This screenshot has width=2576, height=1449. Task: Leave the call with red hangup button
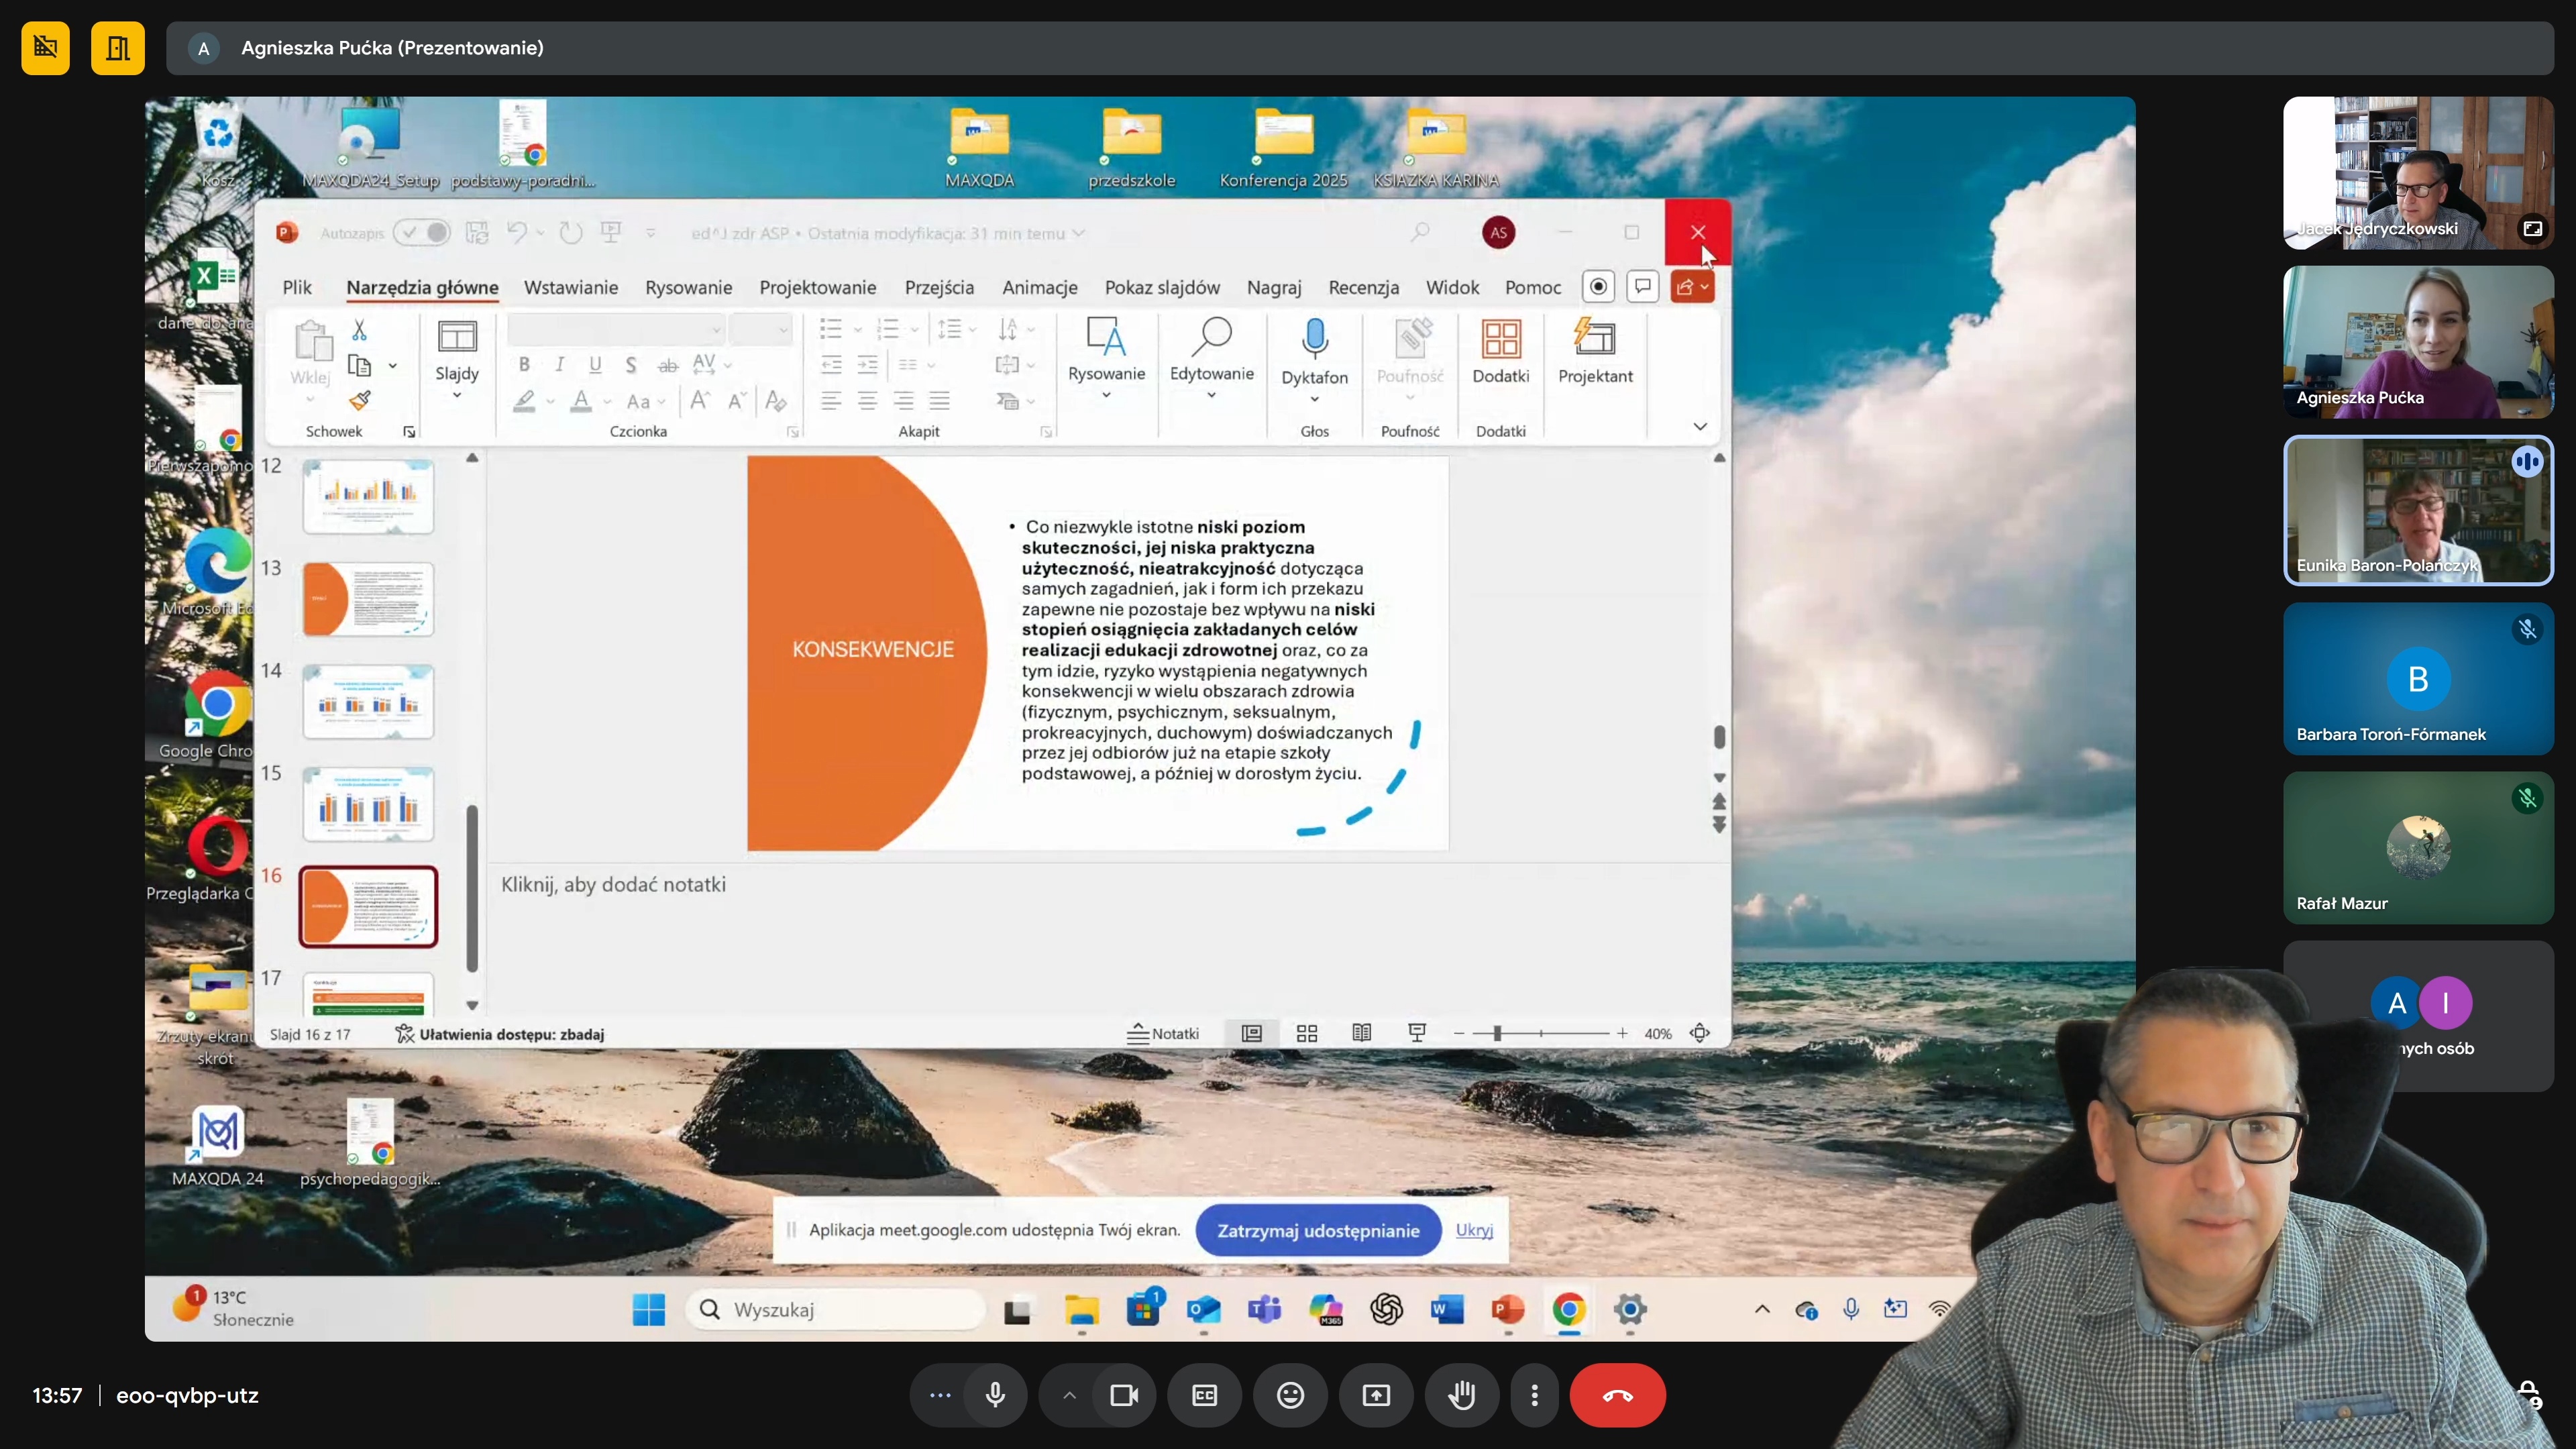[x=1617, y=1395]
